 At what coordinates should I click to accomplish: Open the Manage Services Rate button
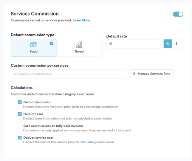(x=152, y=74)
